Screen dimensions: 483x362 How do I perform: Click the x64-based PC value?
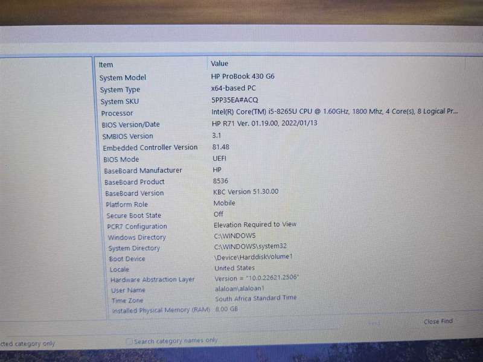click(233, 88)
